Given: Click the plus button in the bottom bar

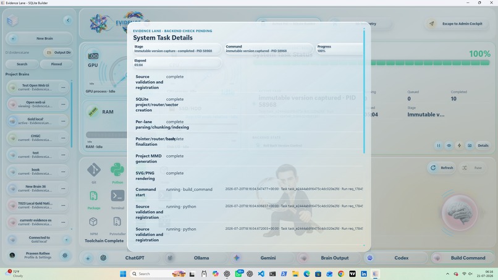Looking at the screenshot, I should click(88, 258).
